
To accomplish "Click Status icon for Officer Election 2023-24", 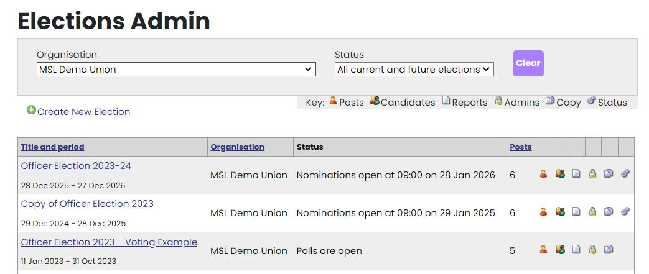I will tap(625, 175).
